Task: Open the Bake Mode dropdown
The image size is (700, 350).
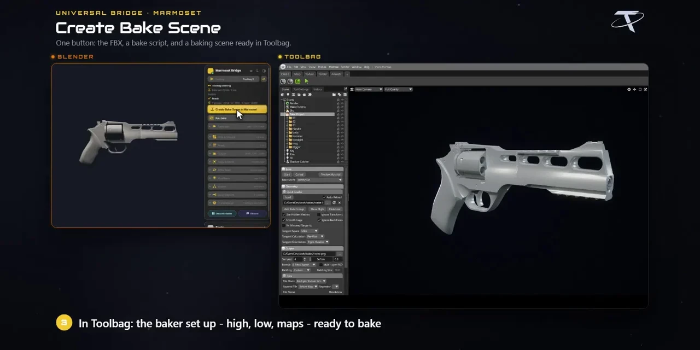Action: [320, 179]
